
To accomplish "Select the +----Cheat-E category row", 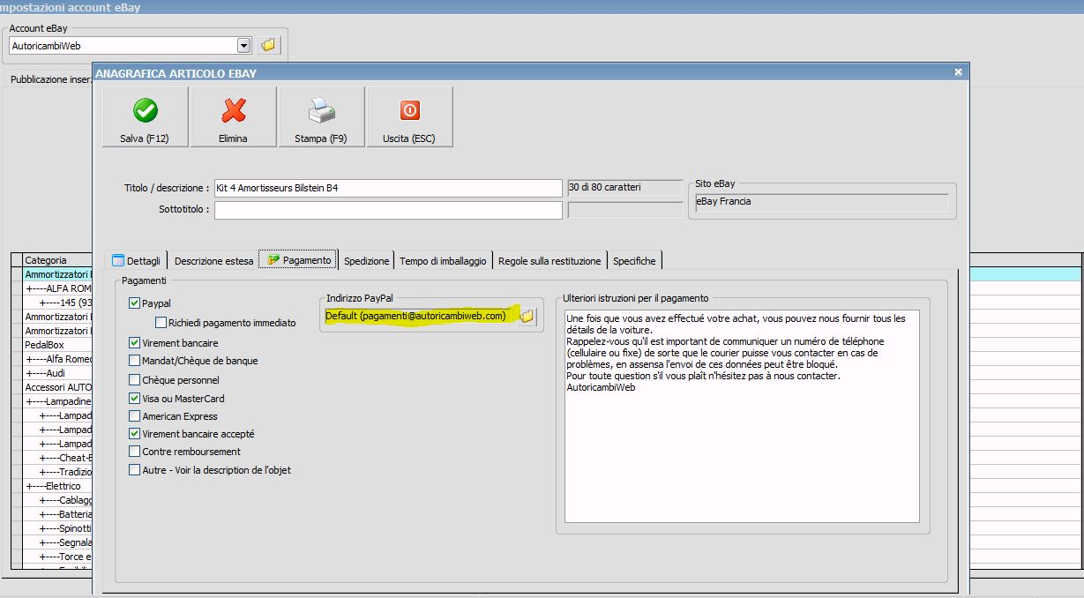I will tap(58, 458).
